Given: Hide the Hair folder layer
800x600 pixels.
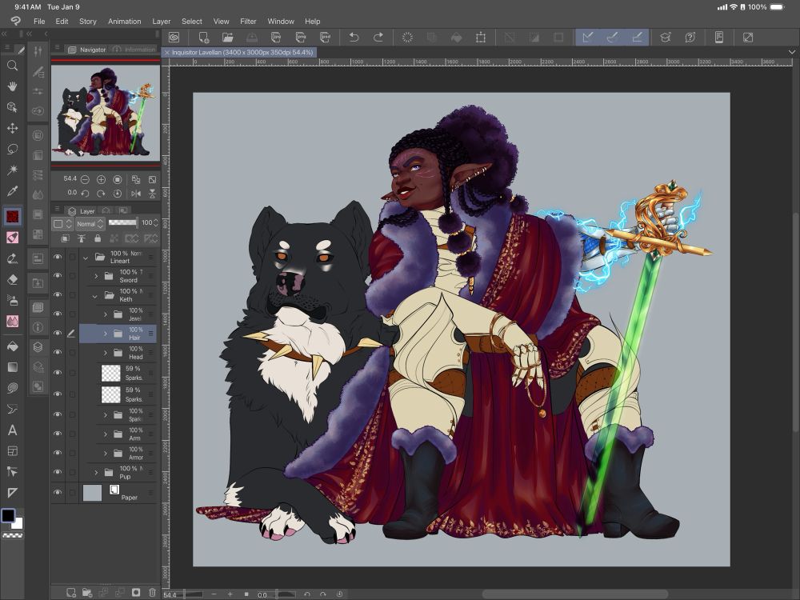Looking at the screenshot, I should [58, 333].
